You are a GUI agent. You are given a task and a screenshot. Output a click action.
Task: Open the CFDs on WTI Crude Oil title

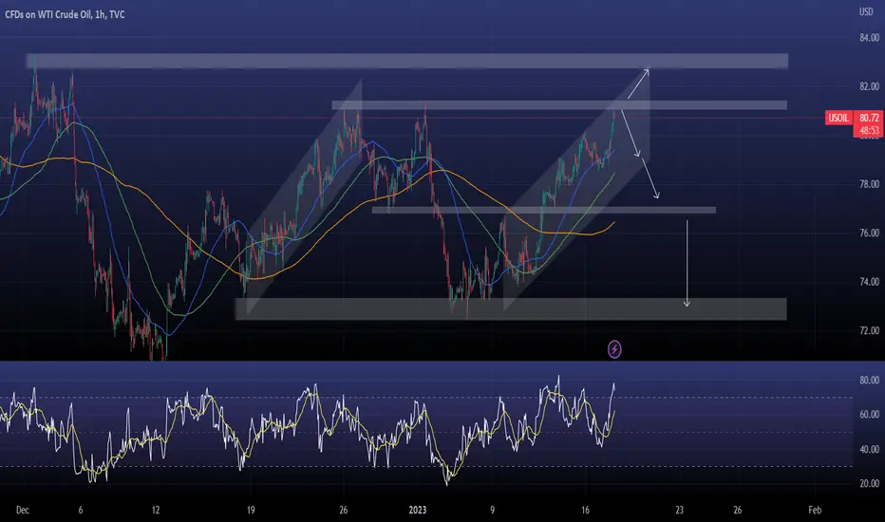pos(48,14)
